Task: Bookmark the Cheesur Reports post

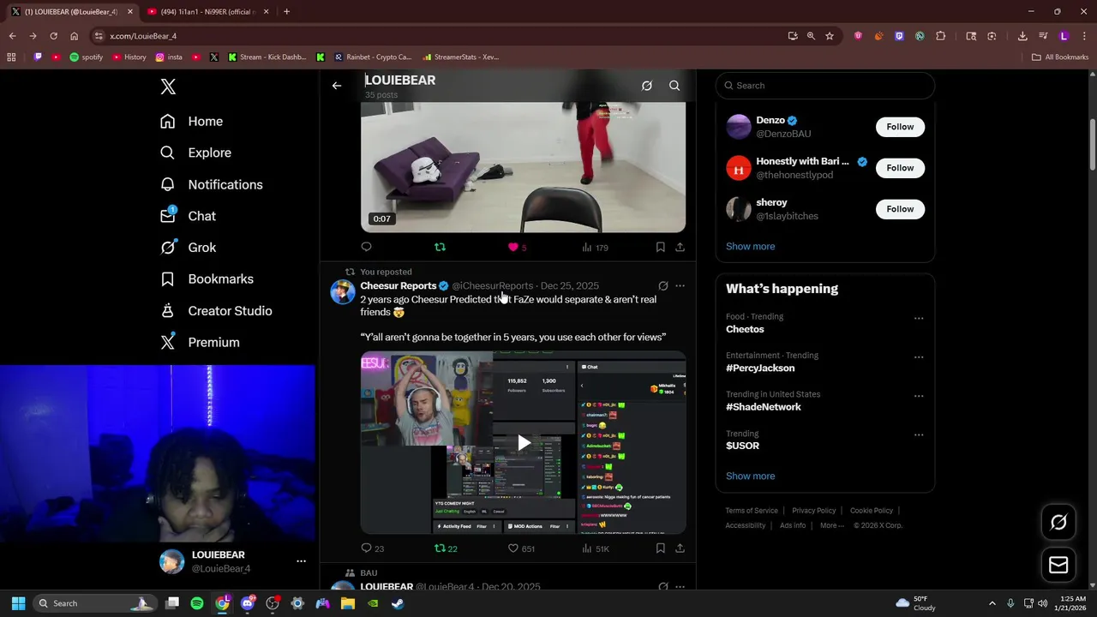Action: point(660,548)
